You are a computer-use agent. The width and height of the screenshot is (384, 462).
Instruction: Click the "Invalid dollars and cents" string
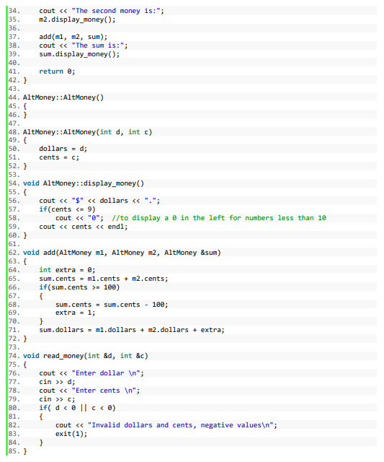(180, 425)
